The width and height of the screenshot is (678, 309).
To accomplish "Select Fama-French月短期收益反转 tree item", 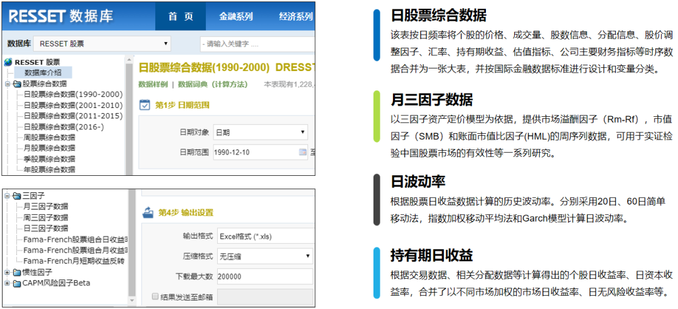I will pos(73,261).
